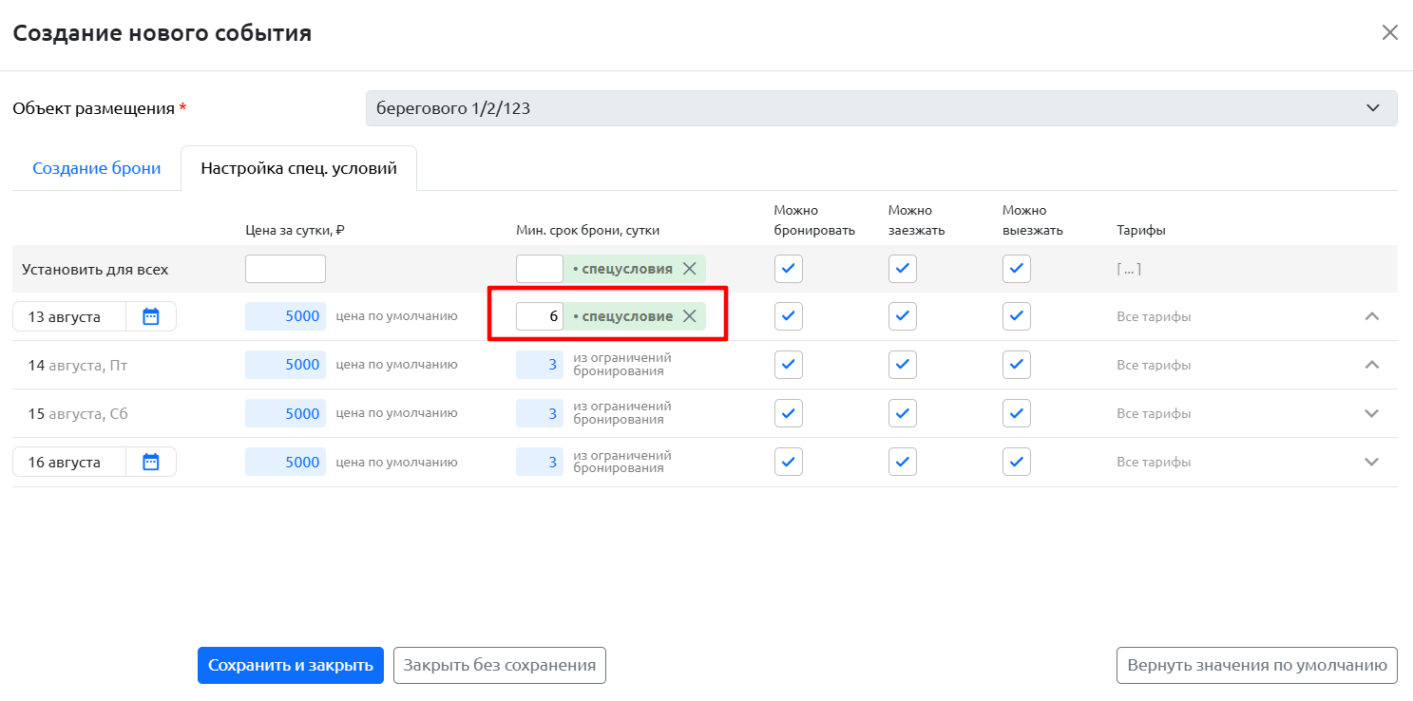Select Настройка спец. условий tab
This screenshot has width=1413, height=701.
click(x=298, y=168)
